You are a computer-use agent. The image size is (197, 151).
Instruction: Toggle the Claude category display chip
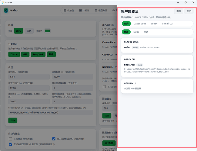[14, 54]
